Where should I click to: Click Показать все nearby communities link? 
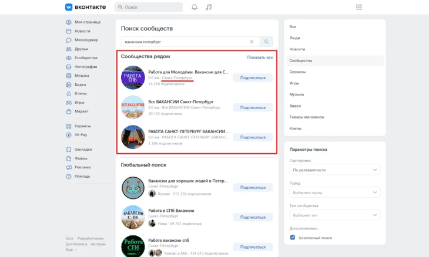260,58
